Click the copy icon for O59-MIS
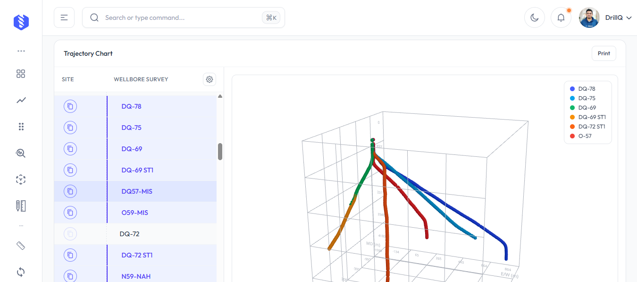Image resolution: width=637 pixels, height=282 pixels. point(70,213)
